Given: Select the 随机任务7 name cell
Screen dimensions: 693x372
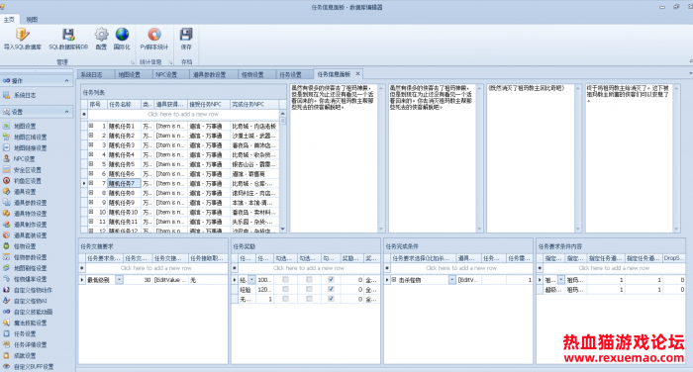Looking at the screenshot, I should (124, 183).
